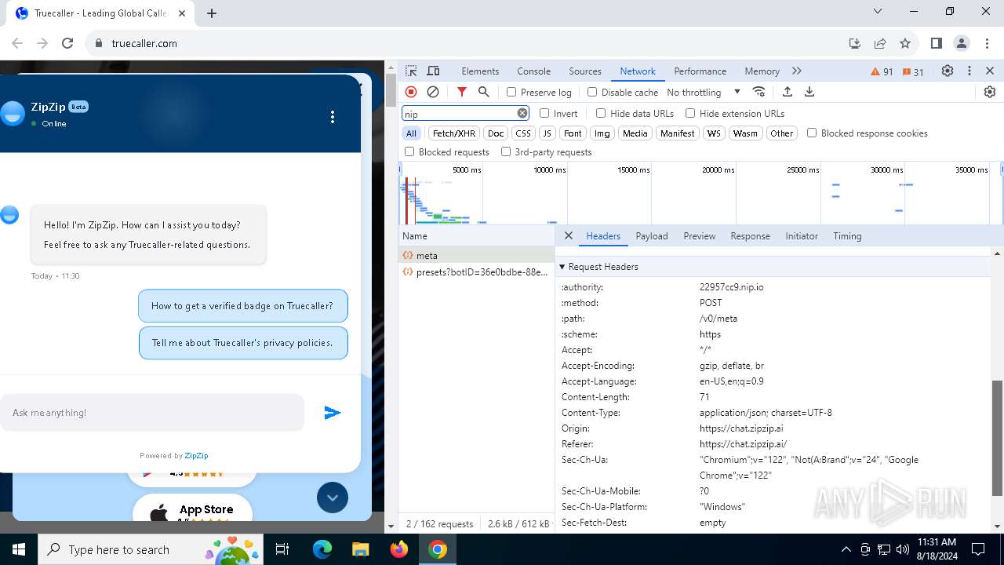Clear the network log
The width and height of the screenshot is (1004, 565).
pos(433,92)
